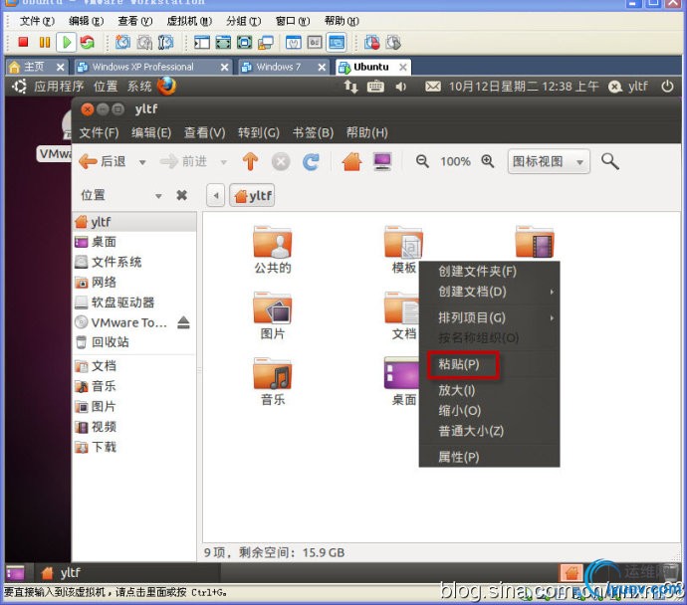This screenshot has height=605, width=687.
Task: Choose 放大(I) in the context menu
Action: [489, 390]
